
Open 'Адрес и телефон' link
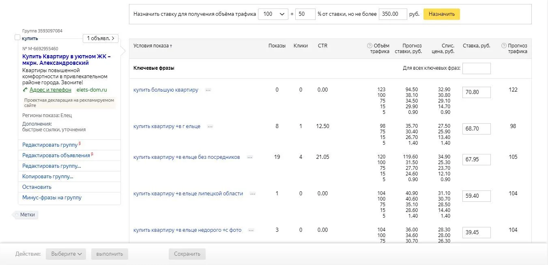[x=50, y=90]
